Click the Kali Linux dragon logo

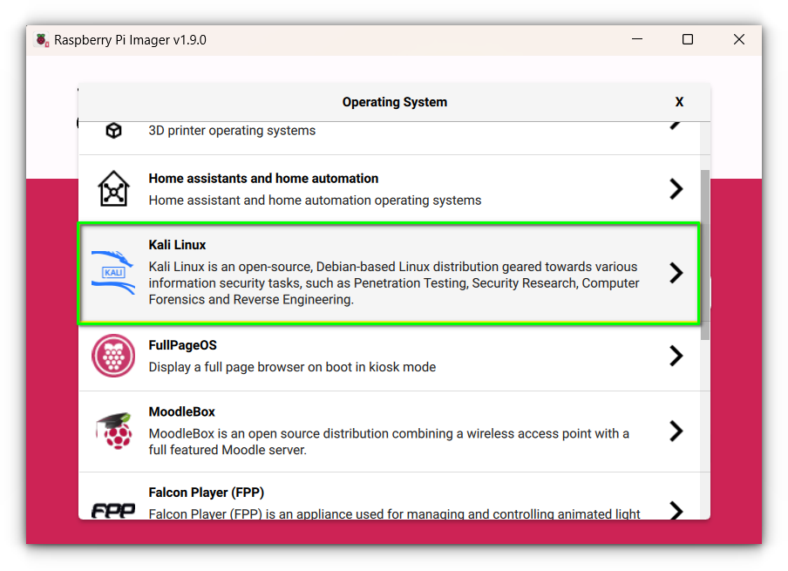coord(113,272)
